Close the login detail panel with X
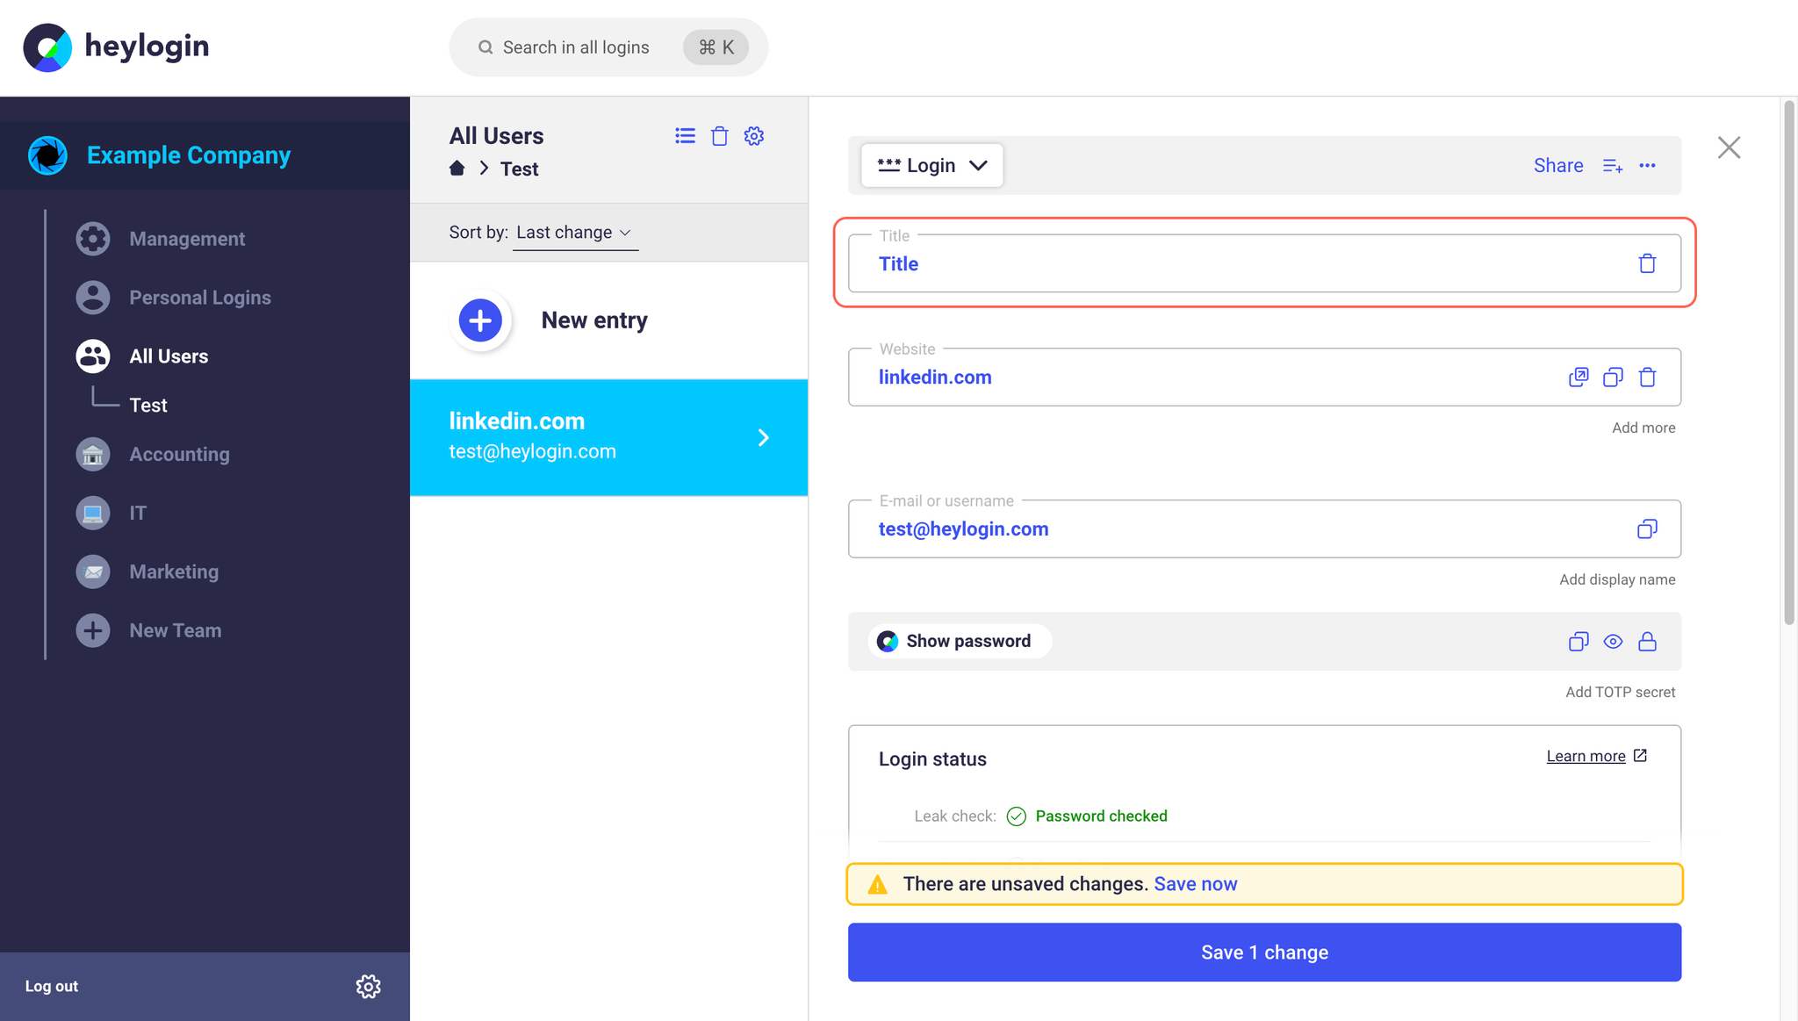Screen dimensions: 1798x1021 point(1729,147)
